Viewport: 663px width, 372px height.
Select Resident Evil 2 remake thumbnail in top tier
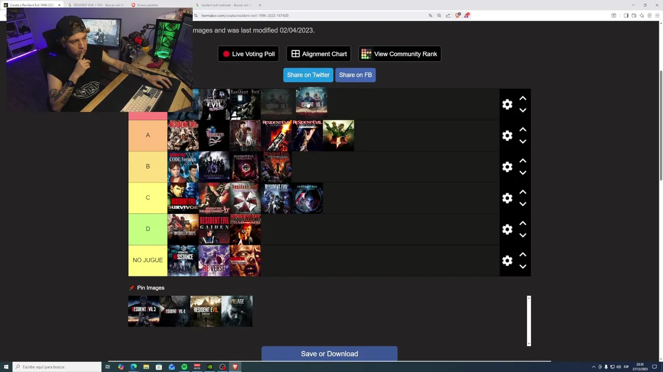pos(311,100)
